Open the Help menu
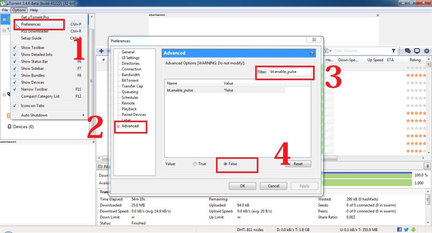Viewport: 432px width, 233px height. pyautogui.click(x=34, y=10)
